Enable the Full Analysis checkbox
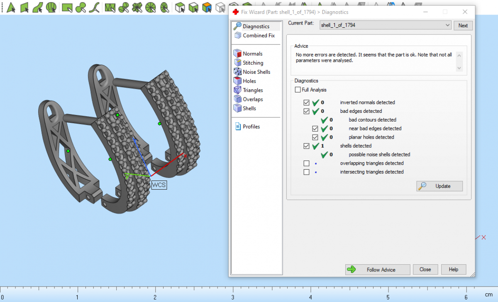 coord(298,90)
